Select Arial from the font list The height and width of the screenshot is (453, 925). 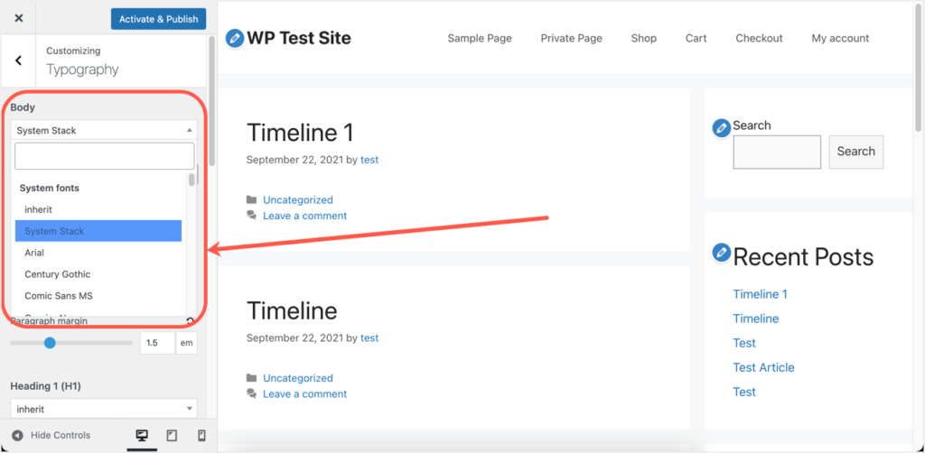click(x=34, y=253)
